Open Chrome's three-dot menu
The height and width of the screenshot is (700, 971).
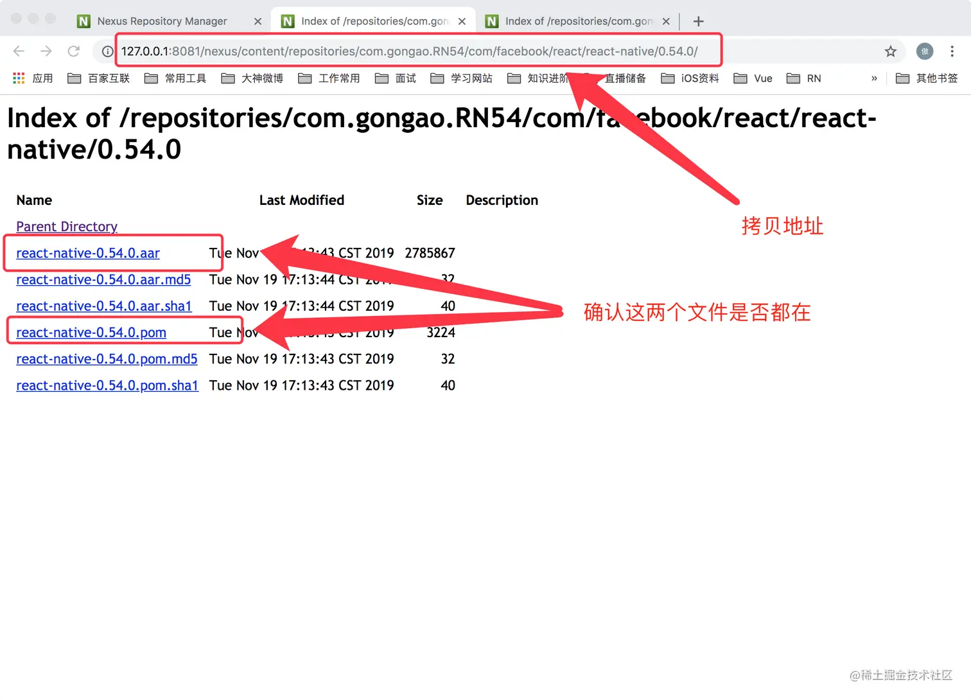pyautogui.click(x=952, y=51)
